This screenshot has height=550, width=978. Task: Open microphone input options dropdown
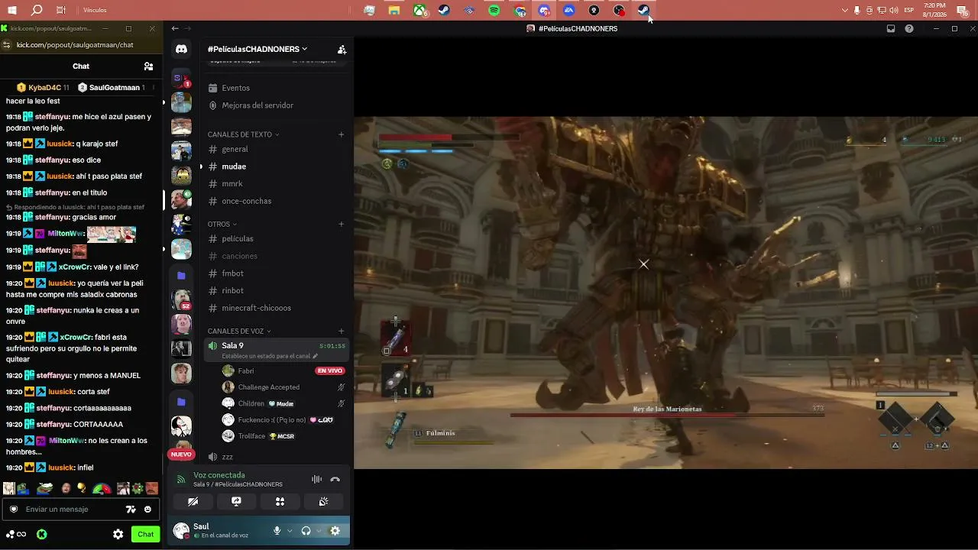(x=290, y=531)
